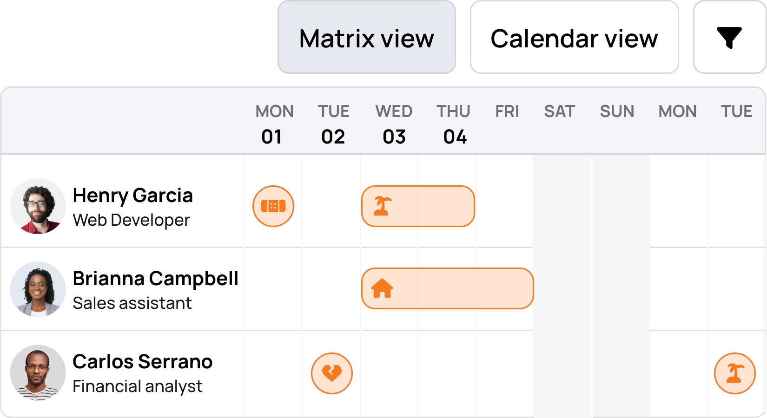This screenshot has width=767, height=418.
Task: Click Brianna's work-from-home house icon
Action: click(383, 288)
